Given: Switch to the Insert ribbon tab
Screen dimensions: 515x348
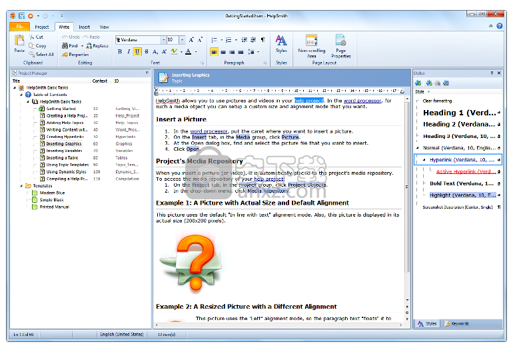Looking at the screenshot, I should pyautogui.click(x=84, y=27).
